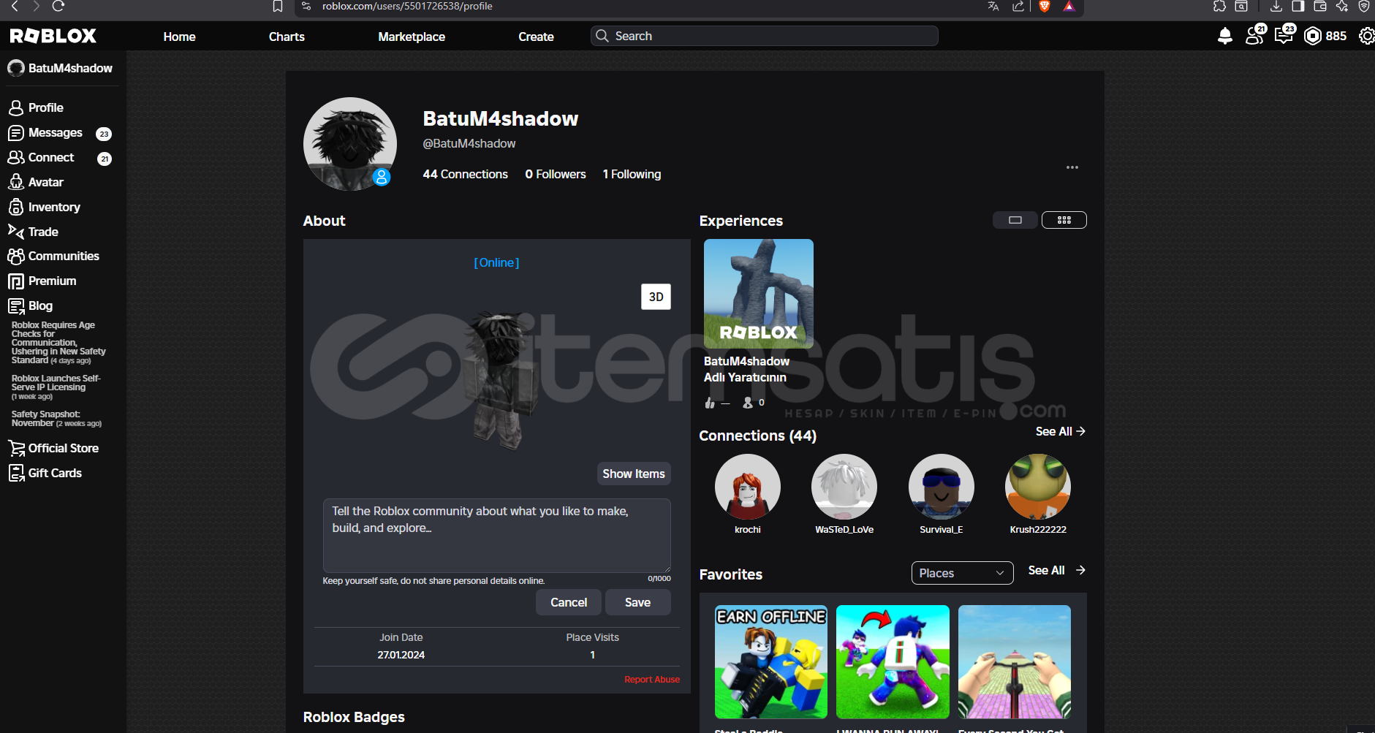This screenshot has height=733, width=1375.
Task: Bookmark this page with the bookmark icon
Action: [278, 6]
